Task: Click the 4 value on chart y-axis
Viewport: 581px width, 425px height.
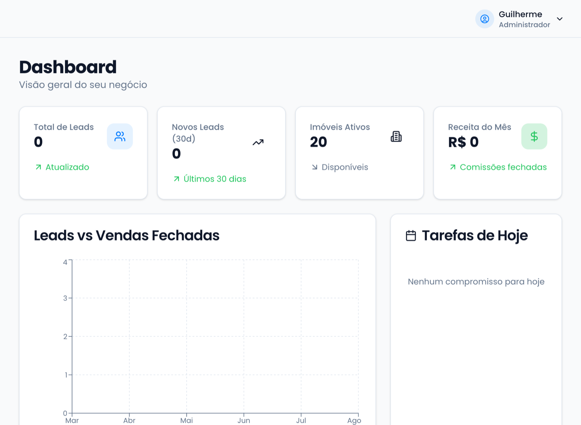Action: click(65, 262)
